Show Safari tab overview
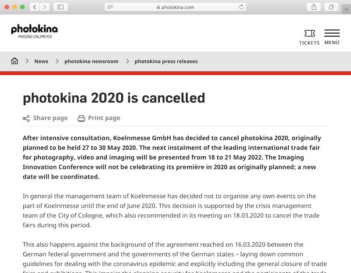351x273 pixels. [331, 7]
